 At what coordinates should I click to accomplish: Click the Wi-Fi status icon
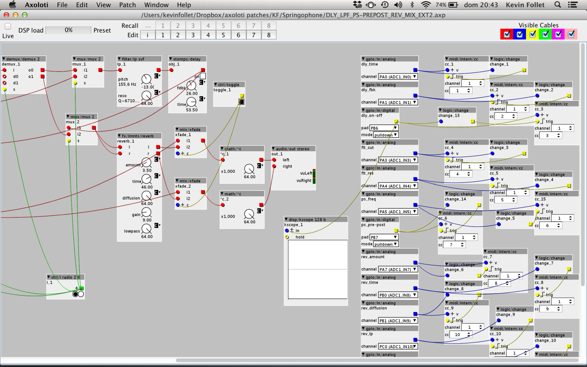pyautogui.click(x=426, y=5)
